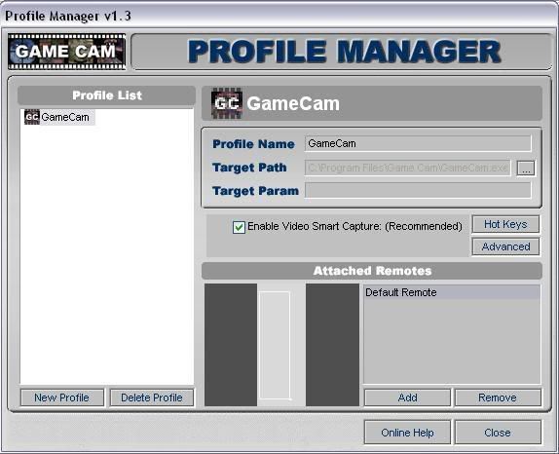
Task: Click the remote preview thumbnail in center
Action: click(x=275, y=345)
